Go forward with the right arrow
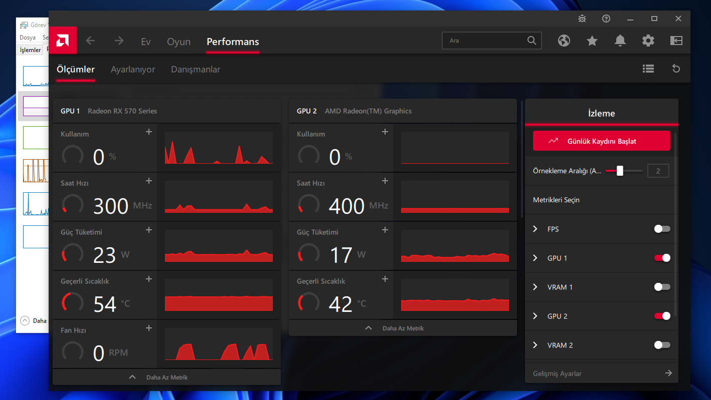 119,41
